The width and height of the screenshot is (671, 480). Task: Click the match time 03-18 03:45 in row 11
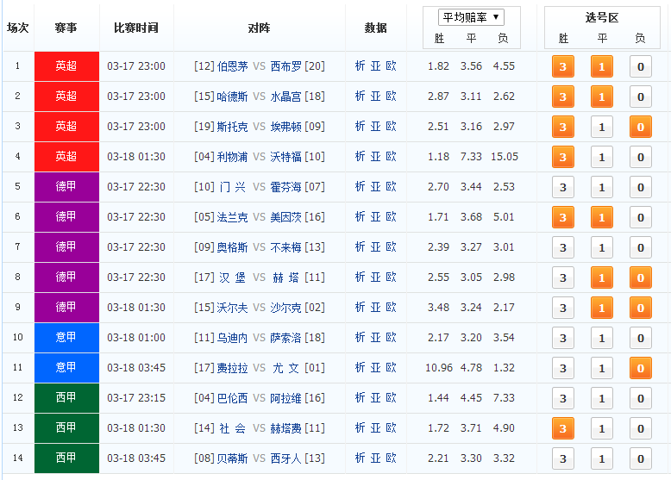pos(136,368)
